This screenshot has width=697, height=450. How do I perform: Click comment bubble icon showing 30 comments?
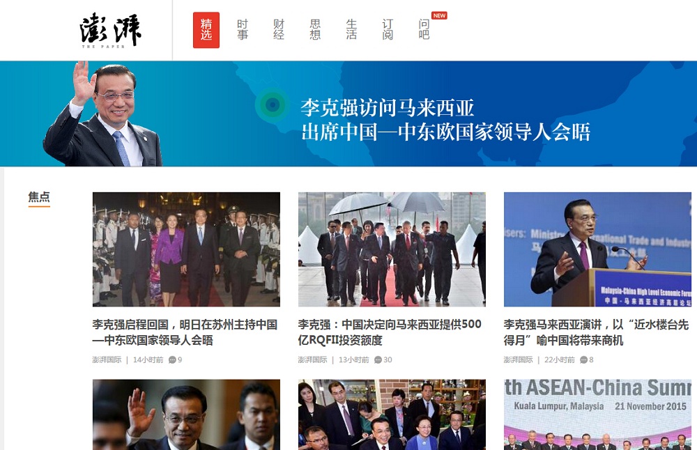[378, 360]
